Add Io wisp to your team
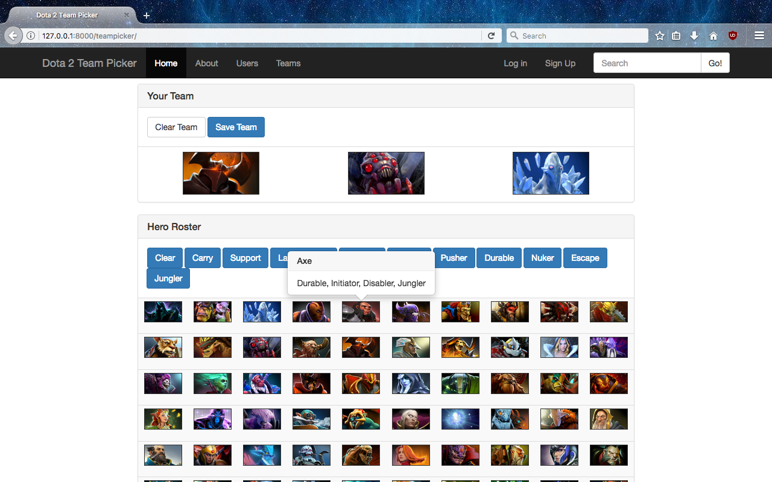772x482 pixels. coord(460,419)
